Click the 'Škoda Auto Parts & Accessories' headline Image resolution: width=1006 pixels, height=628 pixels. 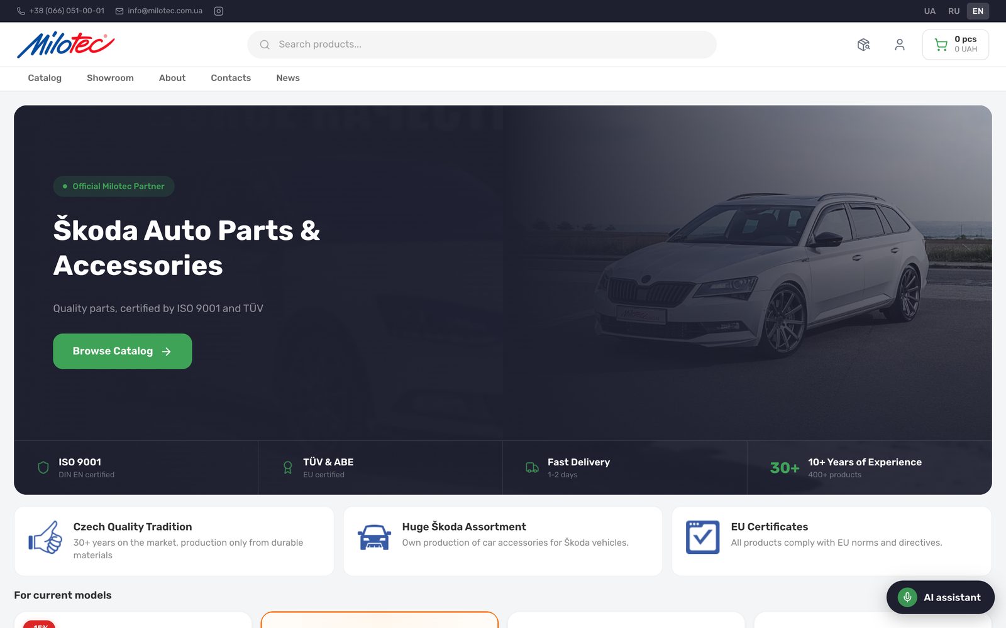(187, 247)
